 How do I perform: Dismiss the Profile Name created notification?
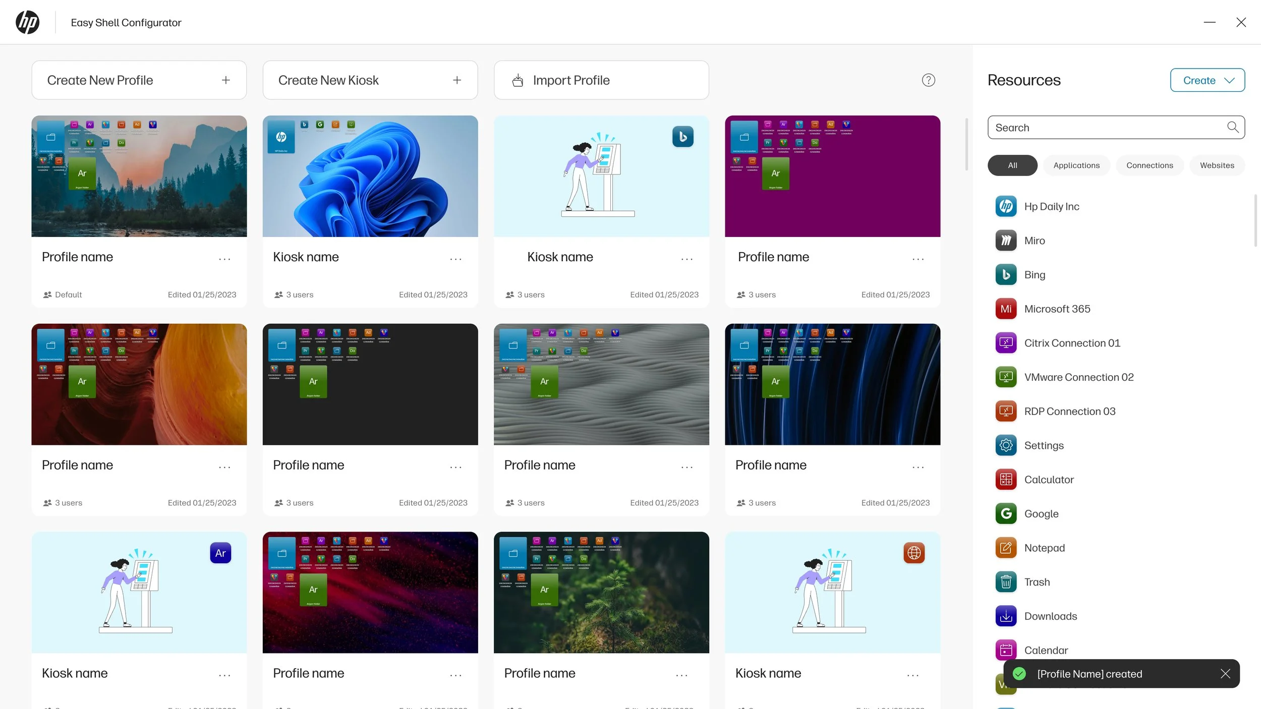click(x=1225, y=674)
